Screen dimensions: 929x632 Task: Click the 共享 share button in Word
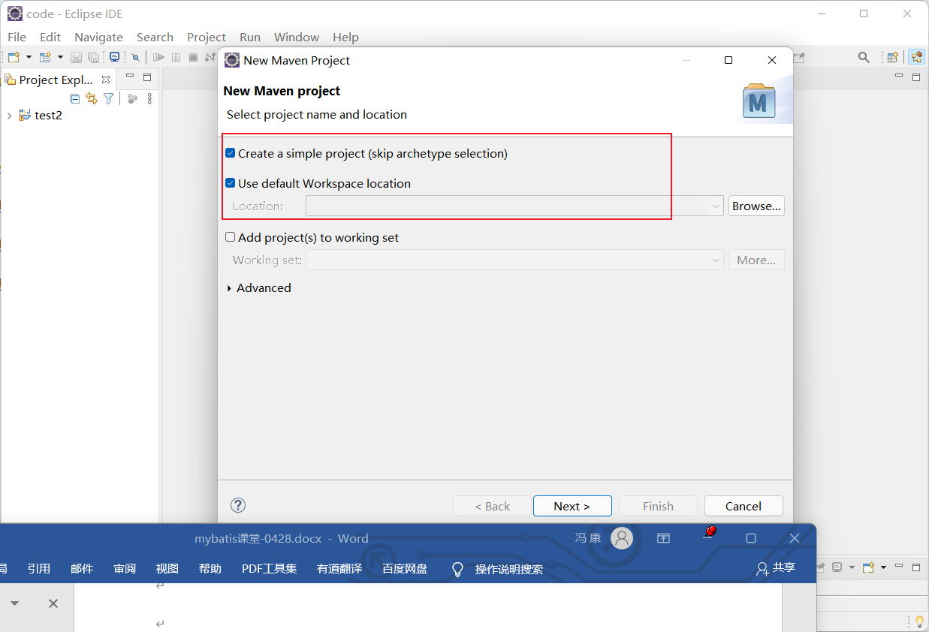point(776,568)
